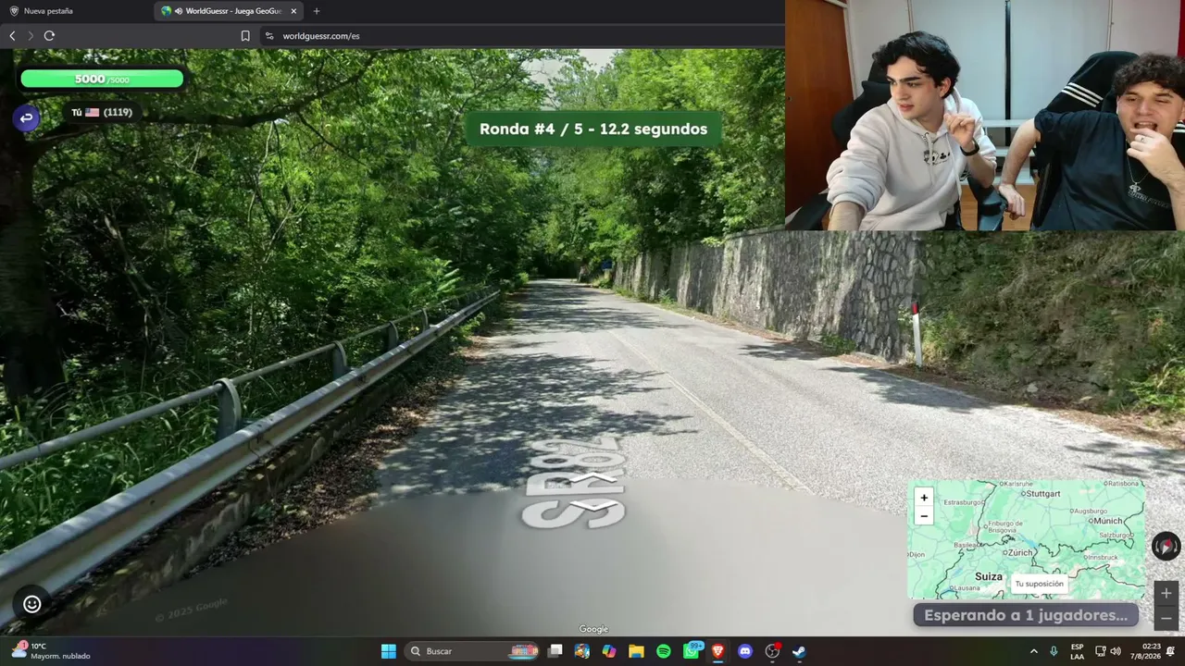
Task: Switch to the Nueva pestaña tab
Action: click(78, 11)
